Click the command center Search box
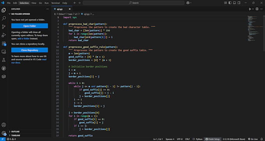The image size is (265, 141). pyautogui.click(x=134, y=3)
